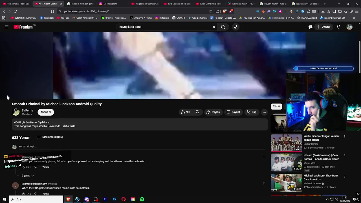Click Klip clip button
This screenshot has height=203, width=361.
(251, 112)
